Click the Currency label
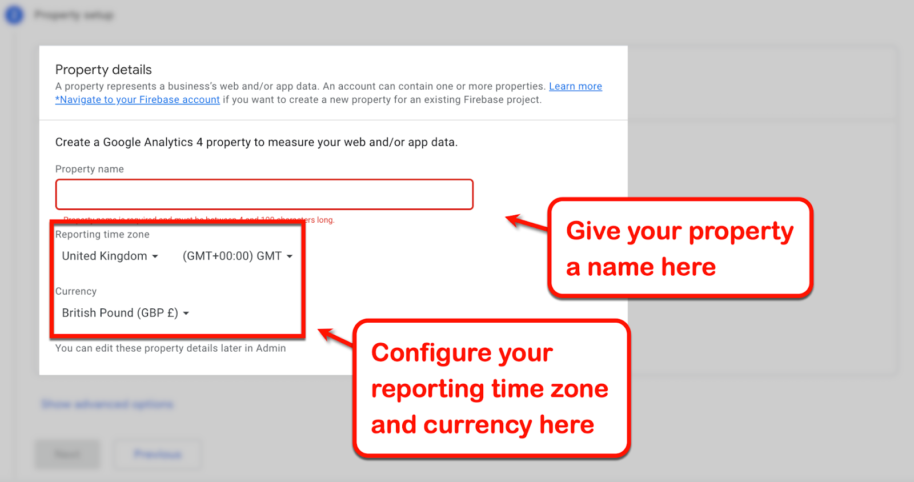Viewport: 914px width, 482px height. (76, 291)
